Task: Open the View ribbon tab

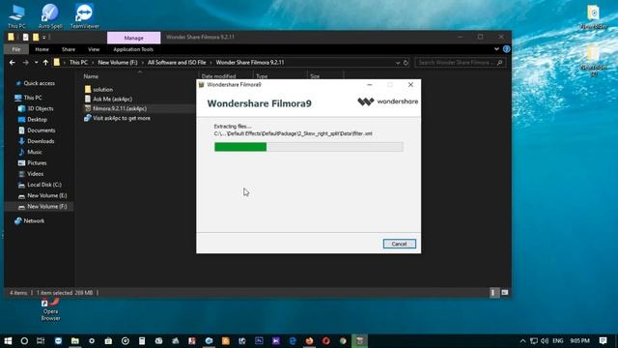Action: pyautogui.click(x=94, y=49)
